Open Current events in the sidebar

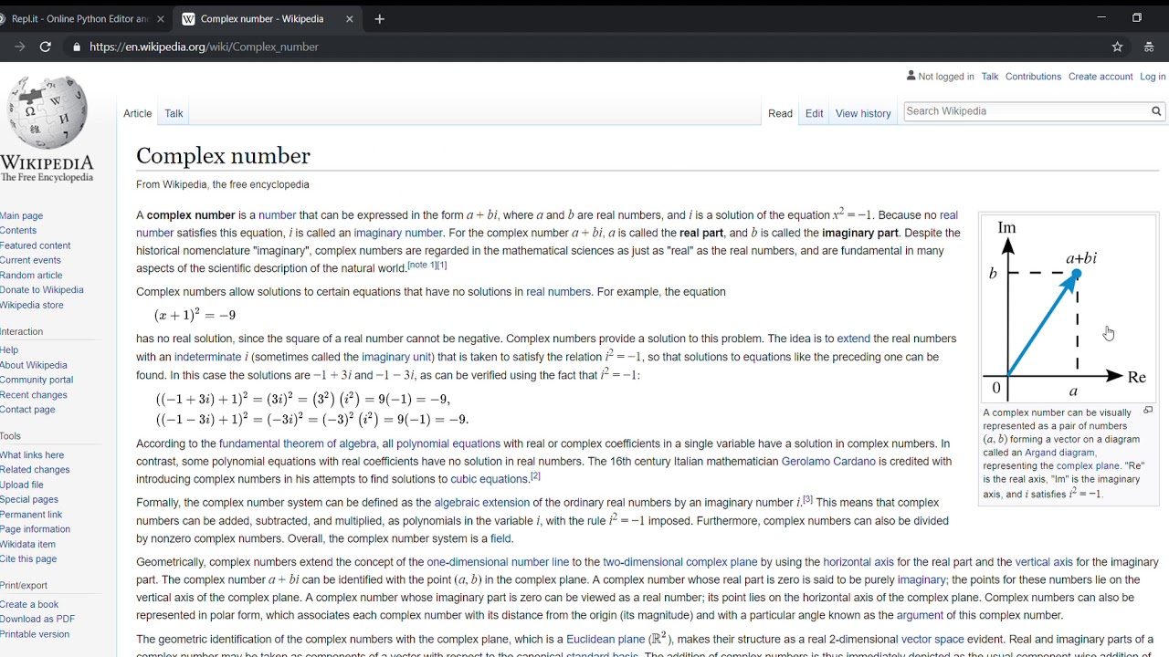[31, 260]
